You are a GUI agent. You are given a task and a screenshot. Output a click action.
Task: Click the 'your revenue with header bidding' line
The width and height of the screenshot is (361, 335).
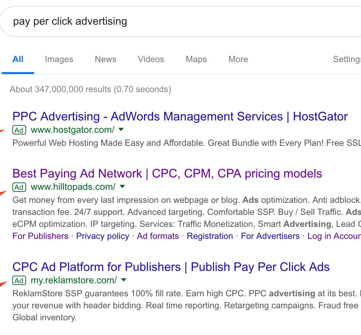pos(185,305)
